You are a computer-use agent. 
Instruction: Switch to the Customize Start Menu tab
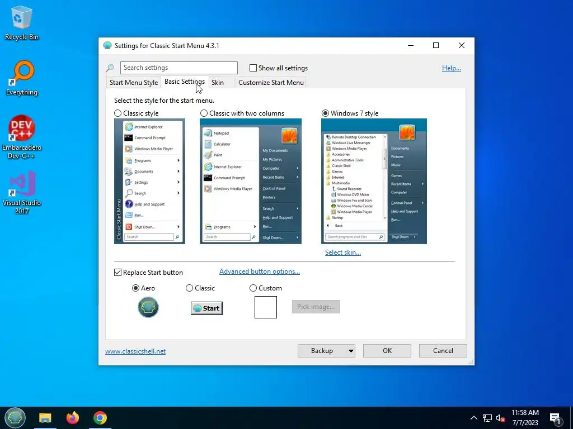(x=271, y=83)
